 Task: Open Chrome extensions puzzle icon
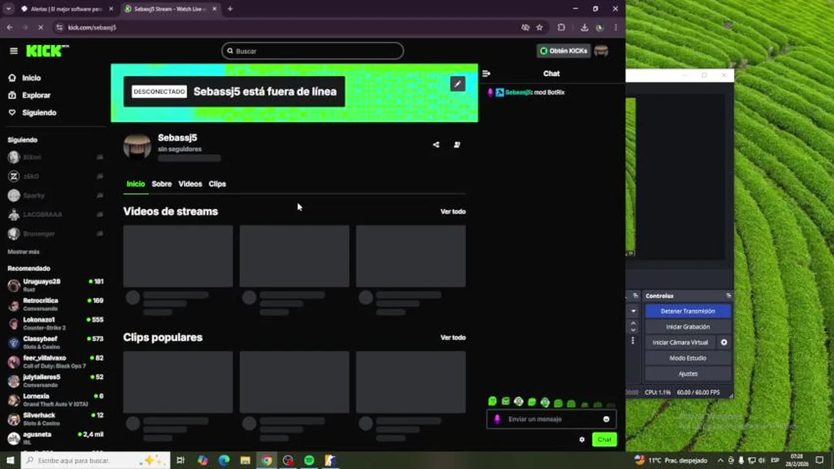561,27
